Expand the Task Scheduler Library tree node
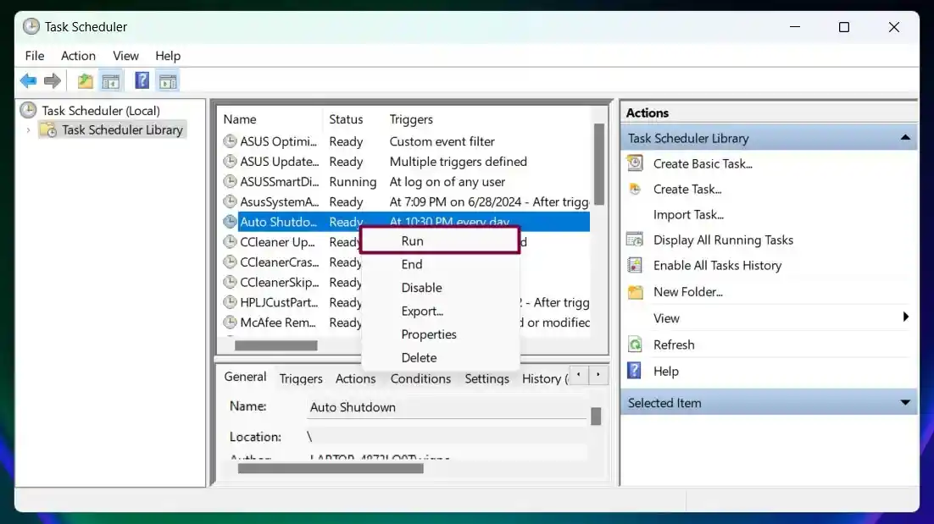Viewport: 934px width, 524px height. point(28,130)
